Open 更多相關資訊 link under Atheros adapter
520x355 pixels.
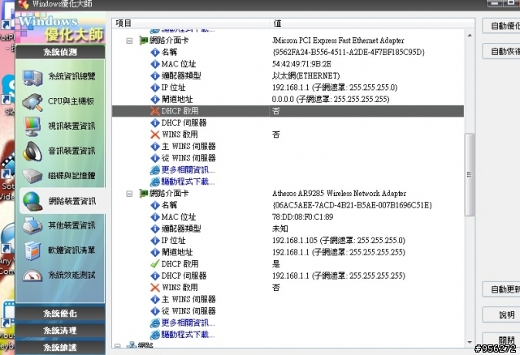click(188, 323)
